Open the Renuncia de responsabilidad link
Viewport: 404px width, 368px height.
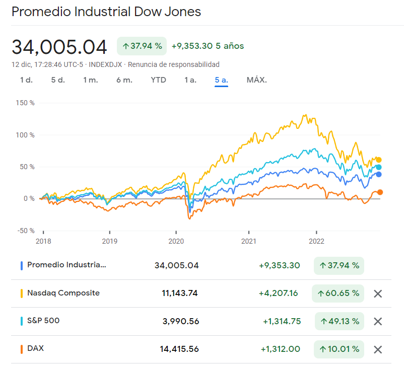(x=174, y=64)
